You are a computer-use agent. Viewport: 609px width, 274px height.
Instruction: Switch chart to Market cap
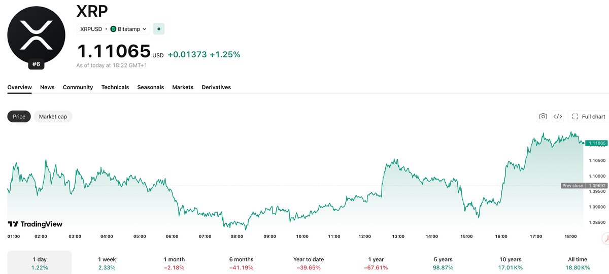(x=53, y=116)
